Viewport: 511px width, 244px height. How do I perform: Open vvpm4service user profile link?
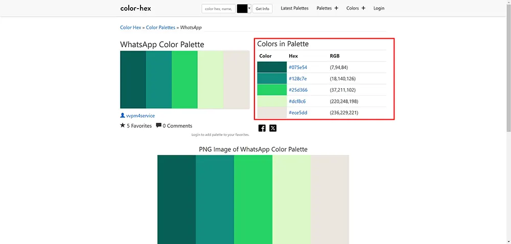coord(141,116)
